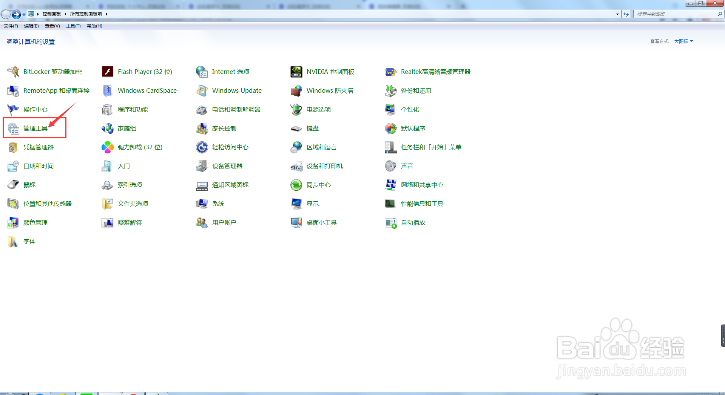Open the 操作中心 flag icon
Viewport: 725px width, 395px height.
click(x=13, y=109)
